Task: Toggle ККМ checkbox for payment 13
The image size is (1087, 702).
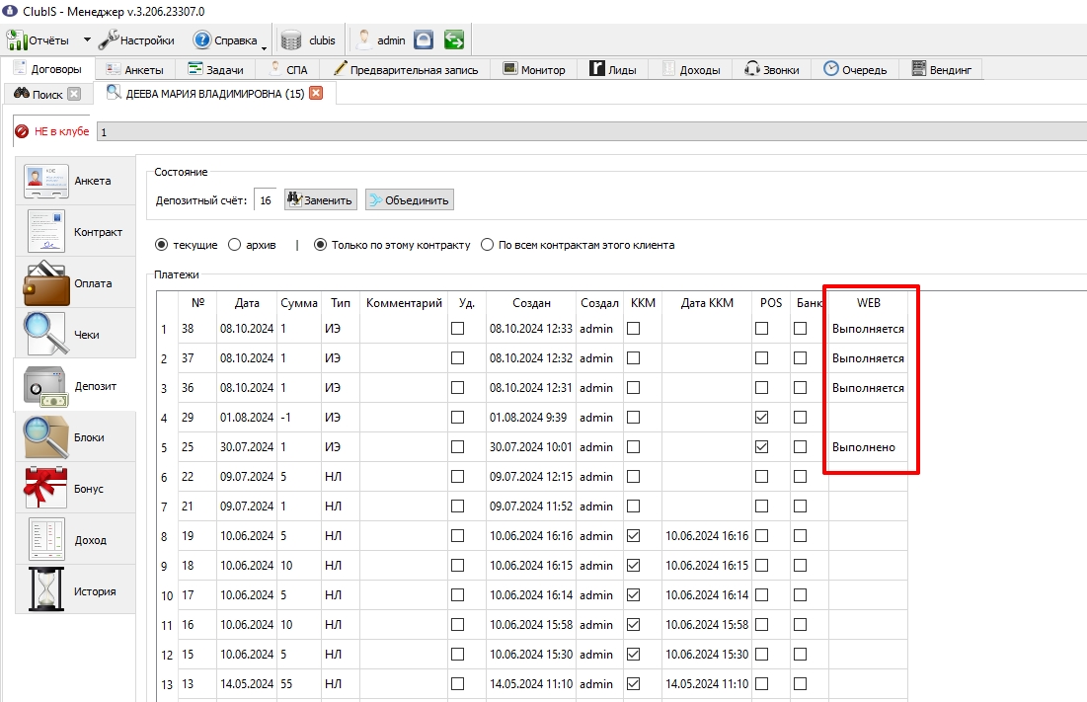Action: click(633, 683)
